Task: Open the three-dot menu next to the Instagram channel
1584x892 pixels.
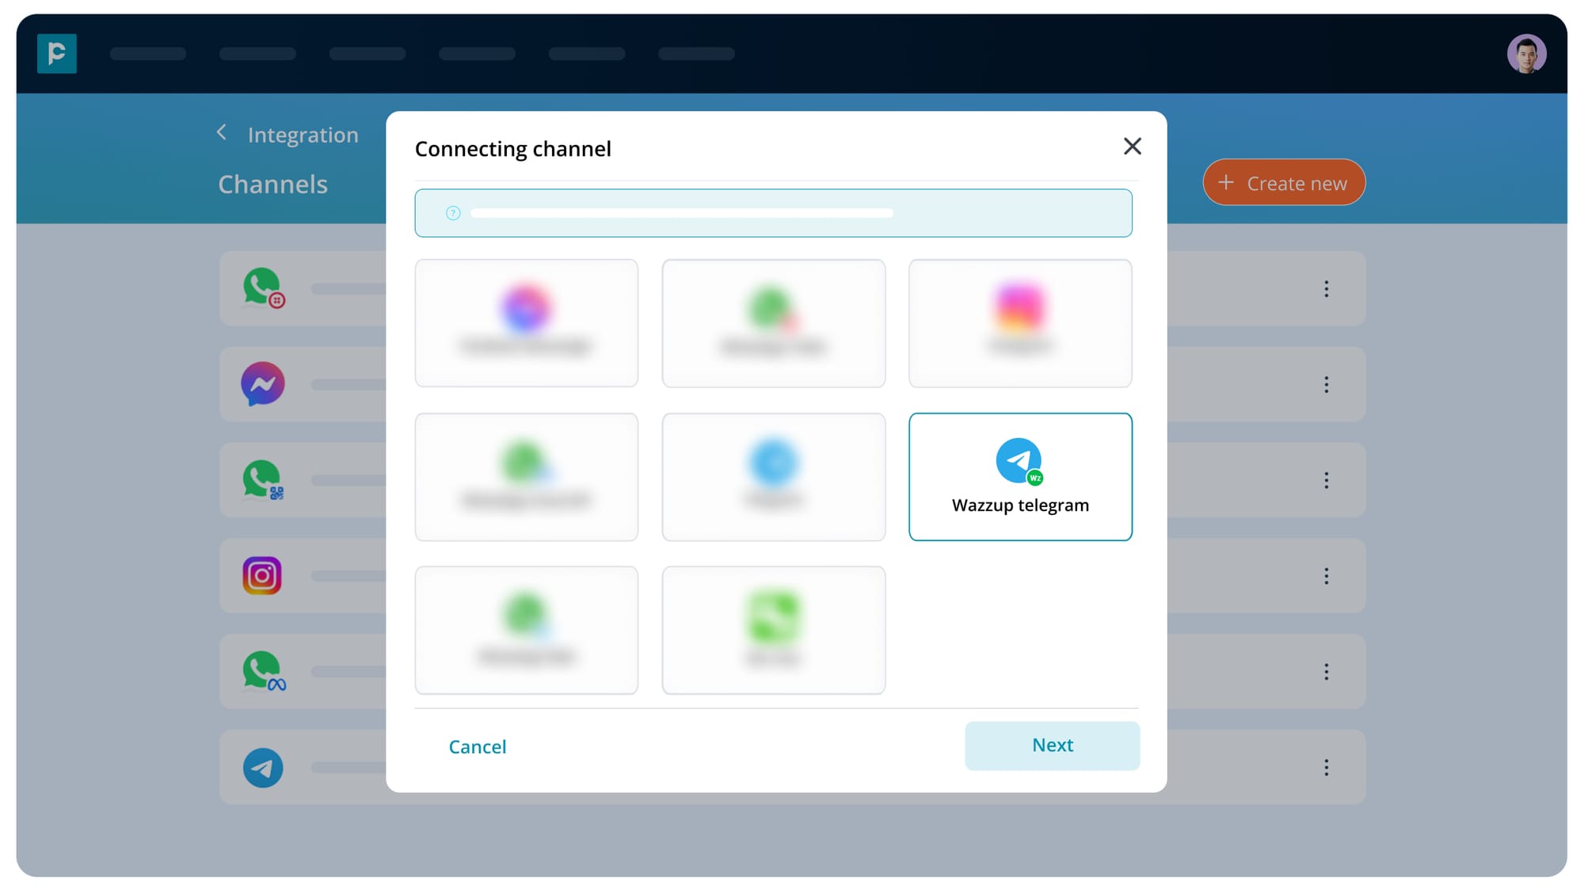Action: [1327, 576]
